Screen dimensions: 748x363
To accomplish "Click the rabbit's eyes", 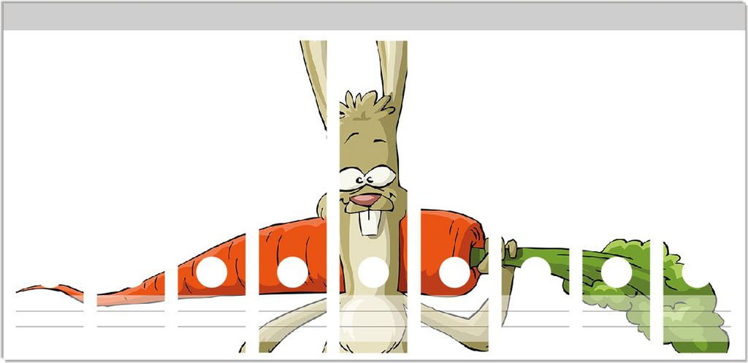I will (367, 176).
